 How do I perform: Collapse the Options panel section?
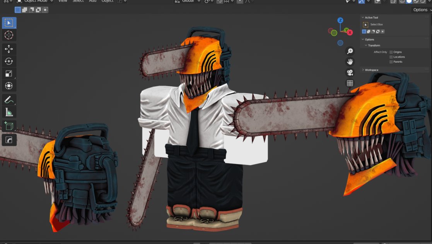coord(363,39)
